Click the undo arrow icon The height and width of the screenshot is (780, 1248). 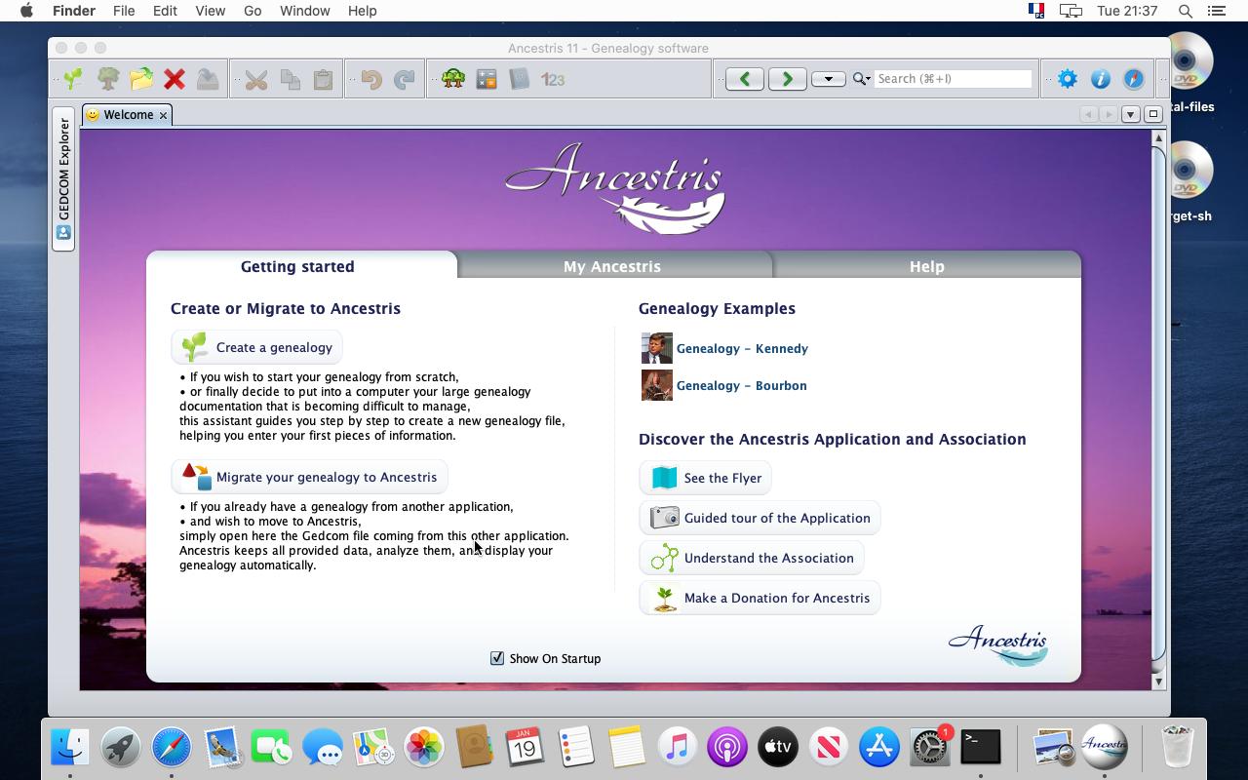[x=371, y=80]
